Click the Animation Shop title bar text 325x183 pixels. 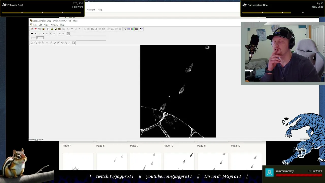55,21
